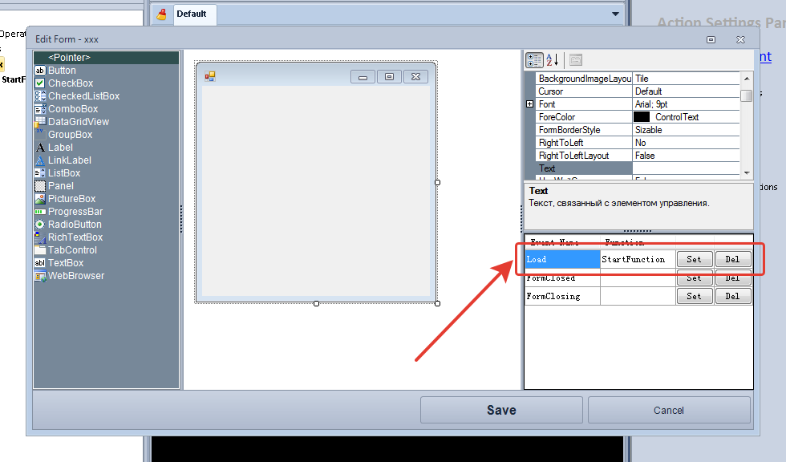Select the RadioButton toolbox item
Viewport: 786px width, 462px height.
[74, 225]
